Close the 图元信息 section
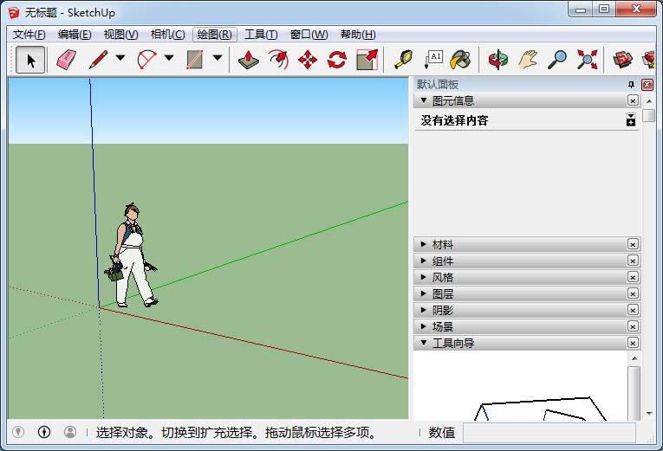Viewport: 663px width, 451px height. coord(633,100)
